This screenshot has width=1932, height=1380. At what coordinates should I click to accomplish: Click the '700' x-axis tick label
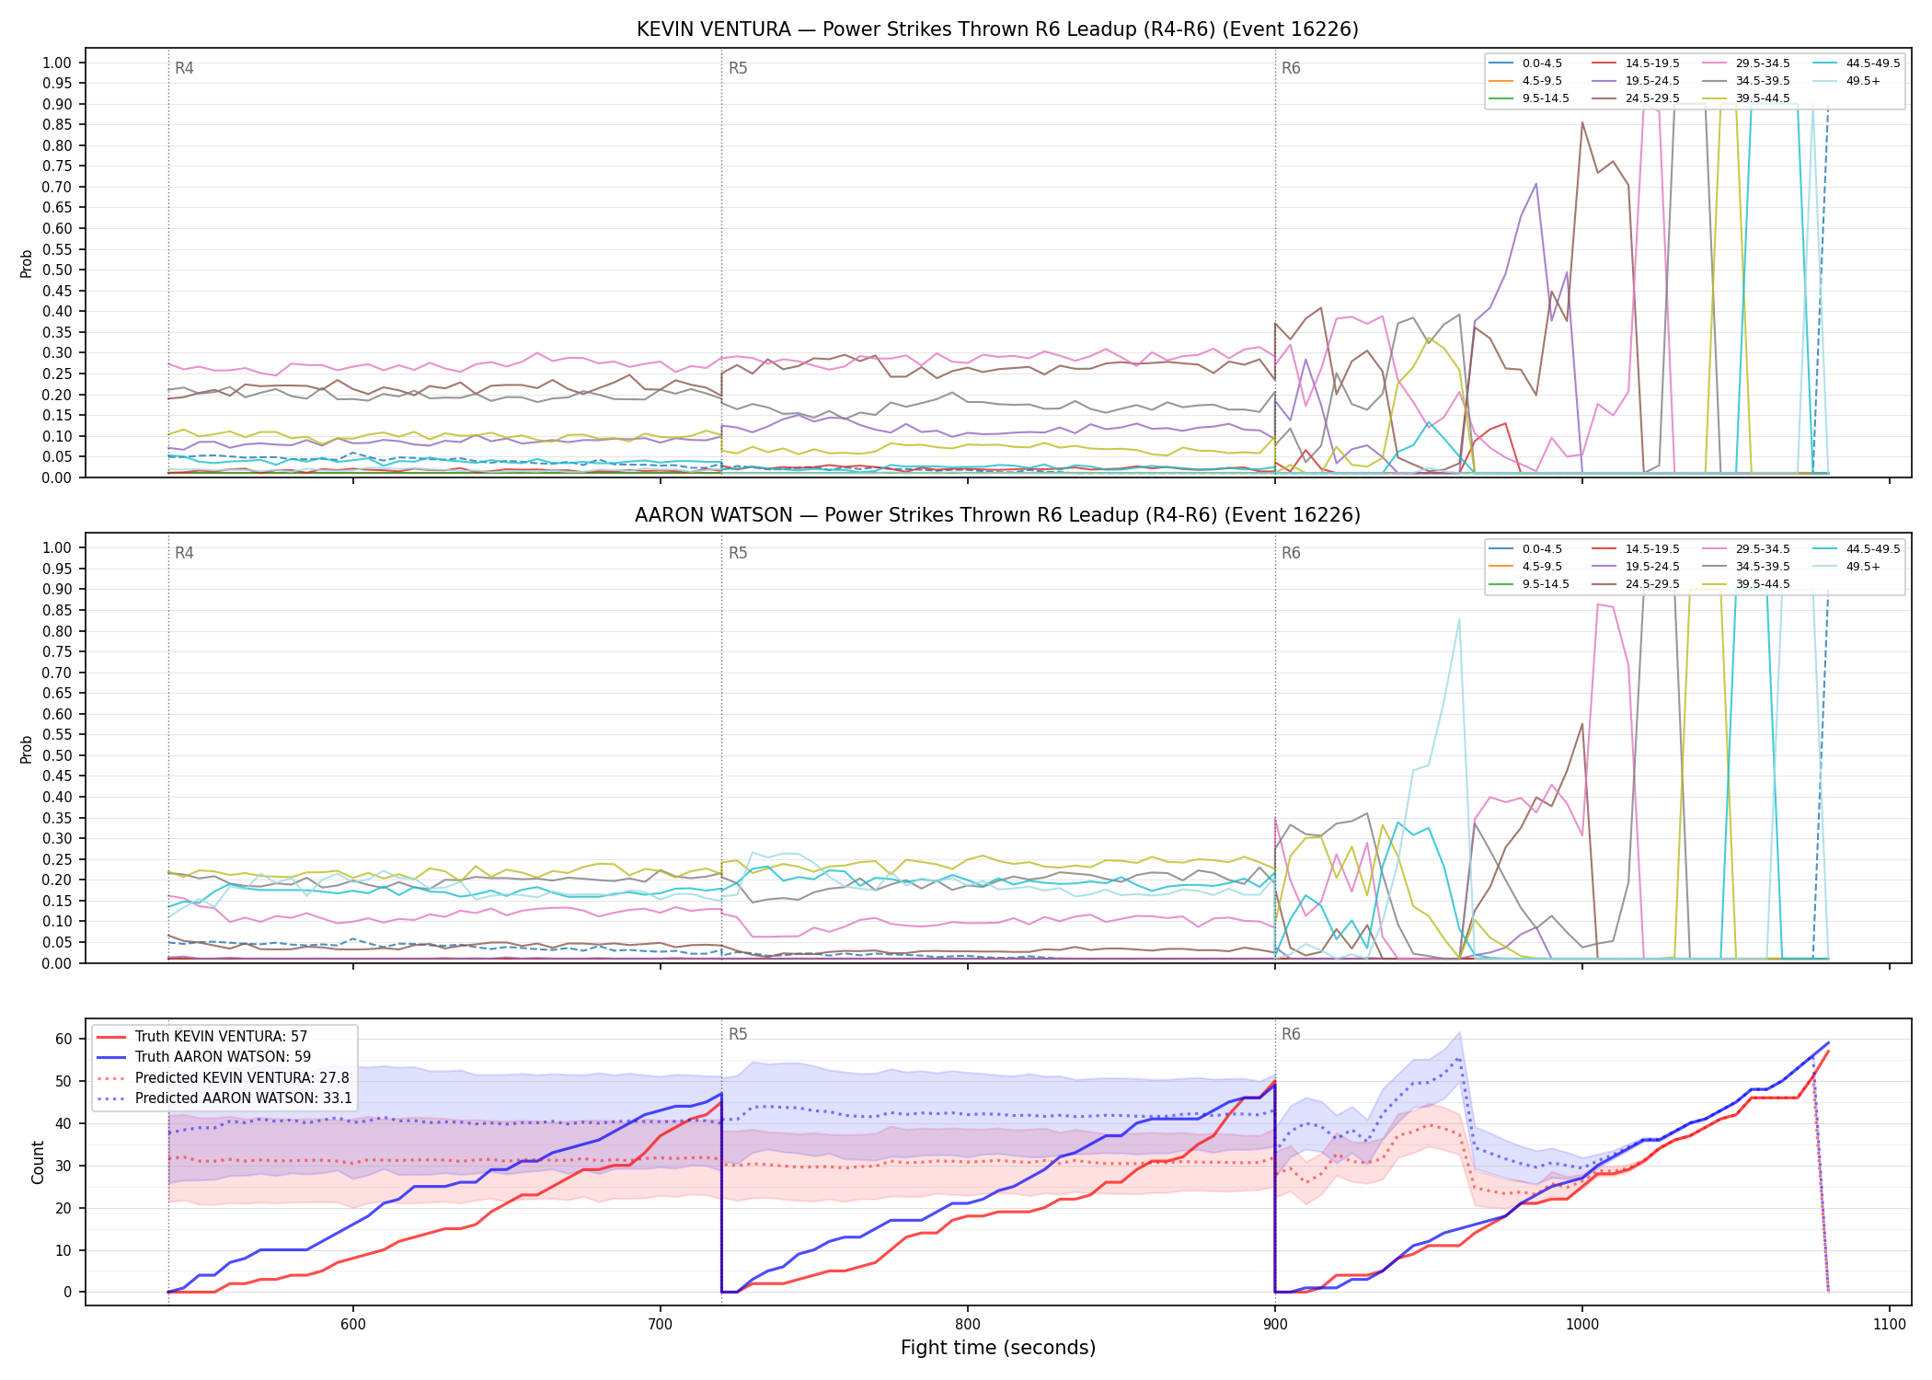661,1324
